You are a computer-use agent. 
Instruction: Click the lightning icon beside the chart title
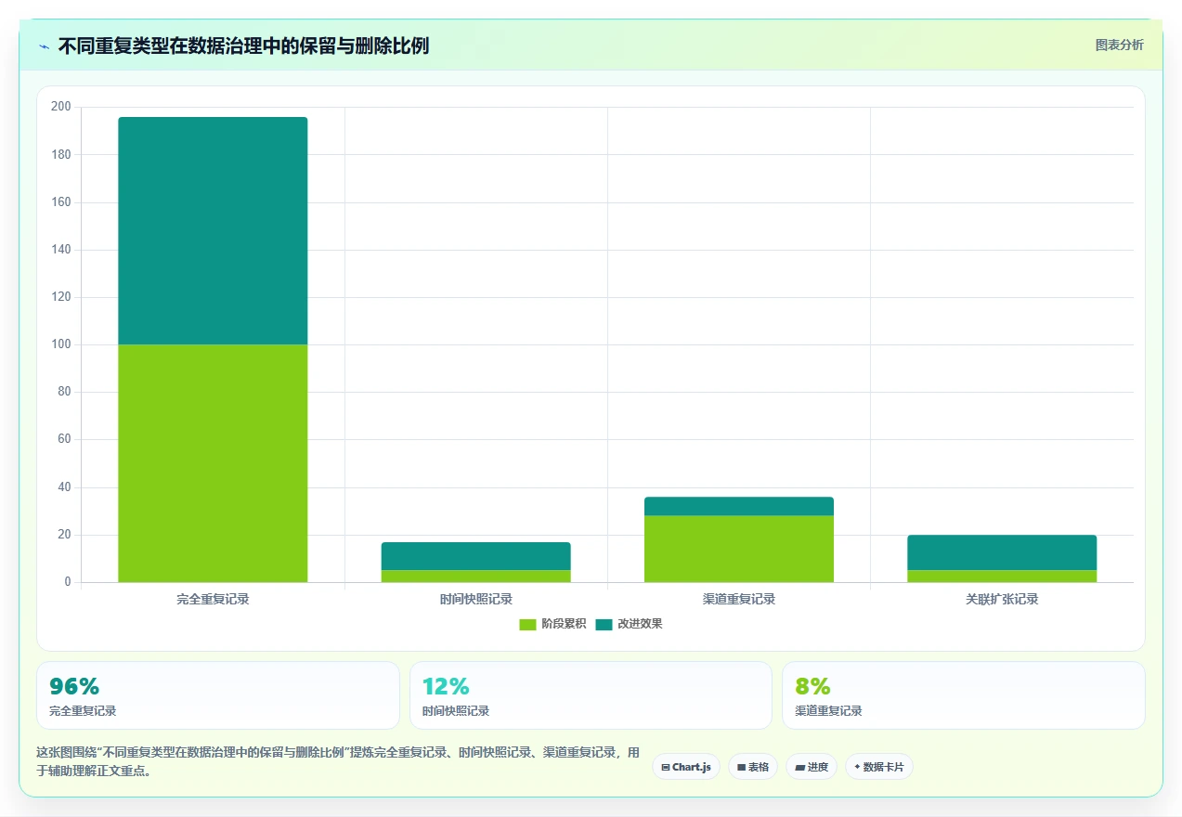click(x=44, y=45)
